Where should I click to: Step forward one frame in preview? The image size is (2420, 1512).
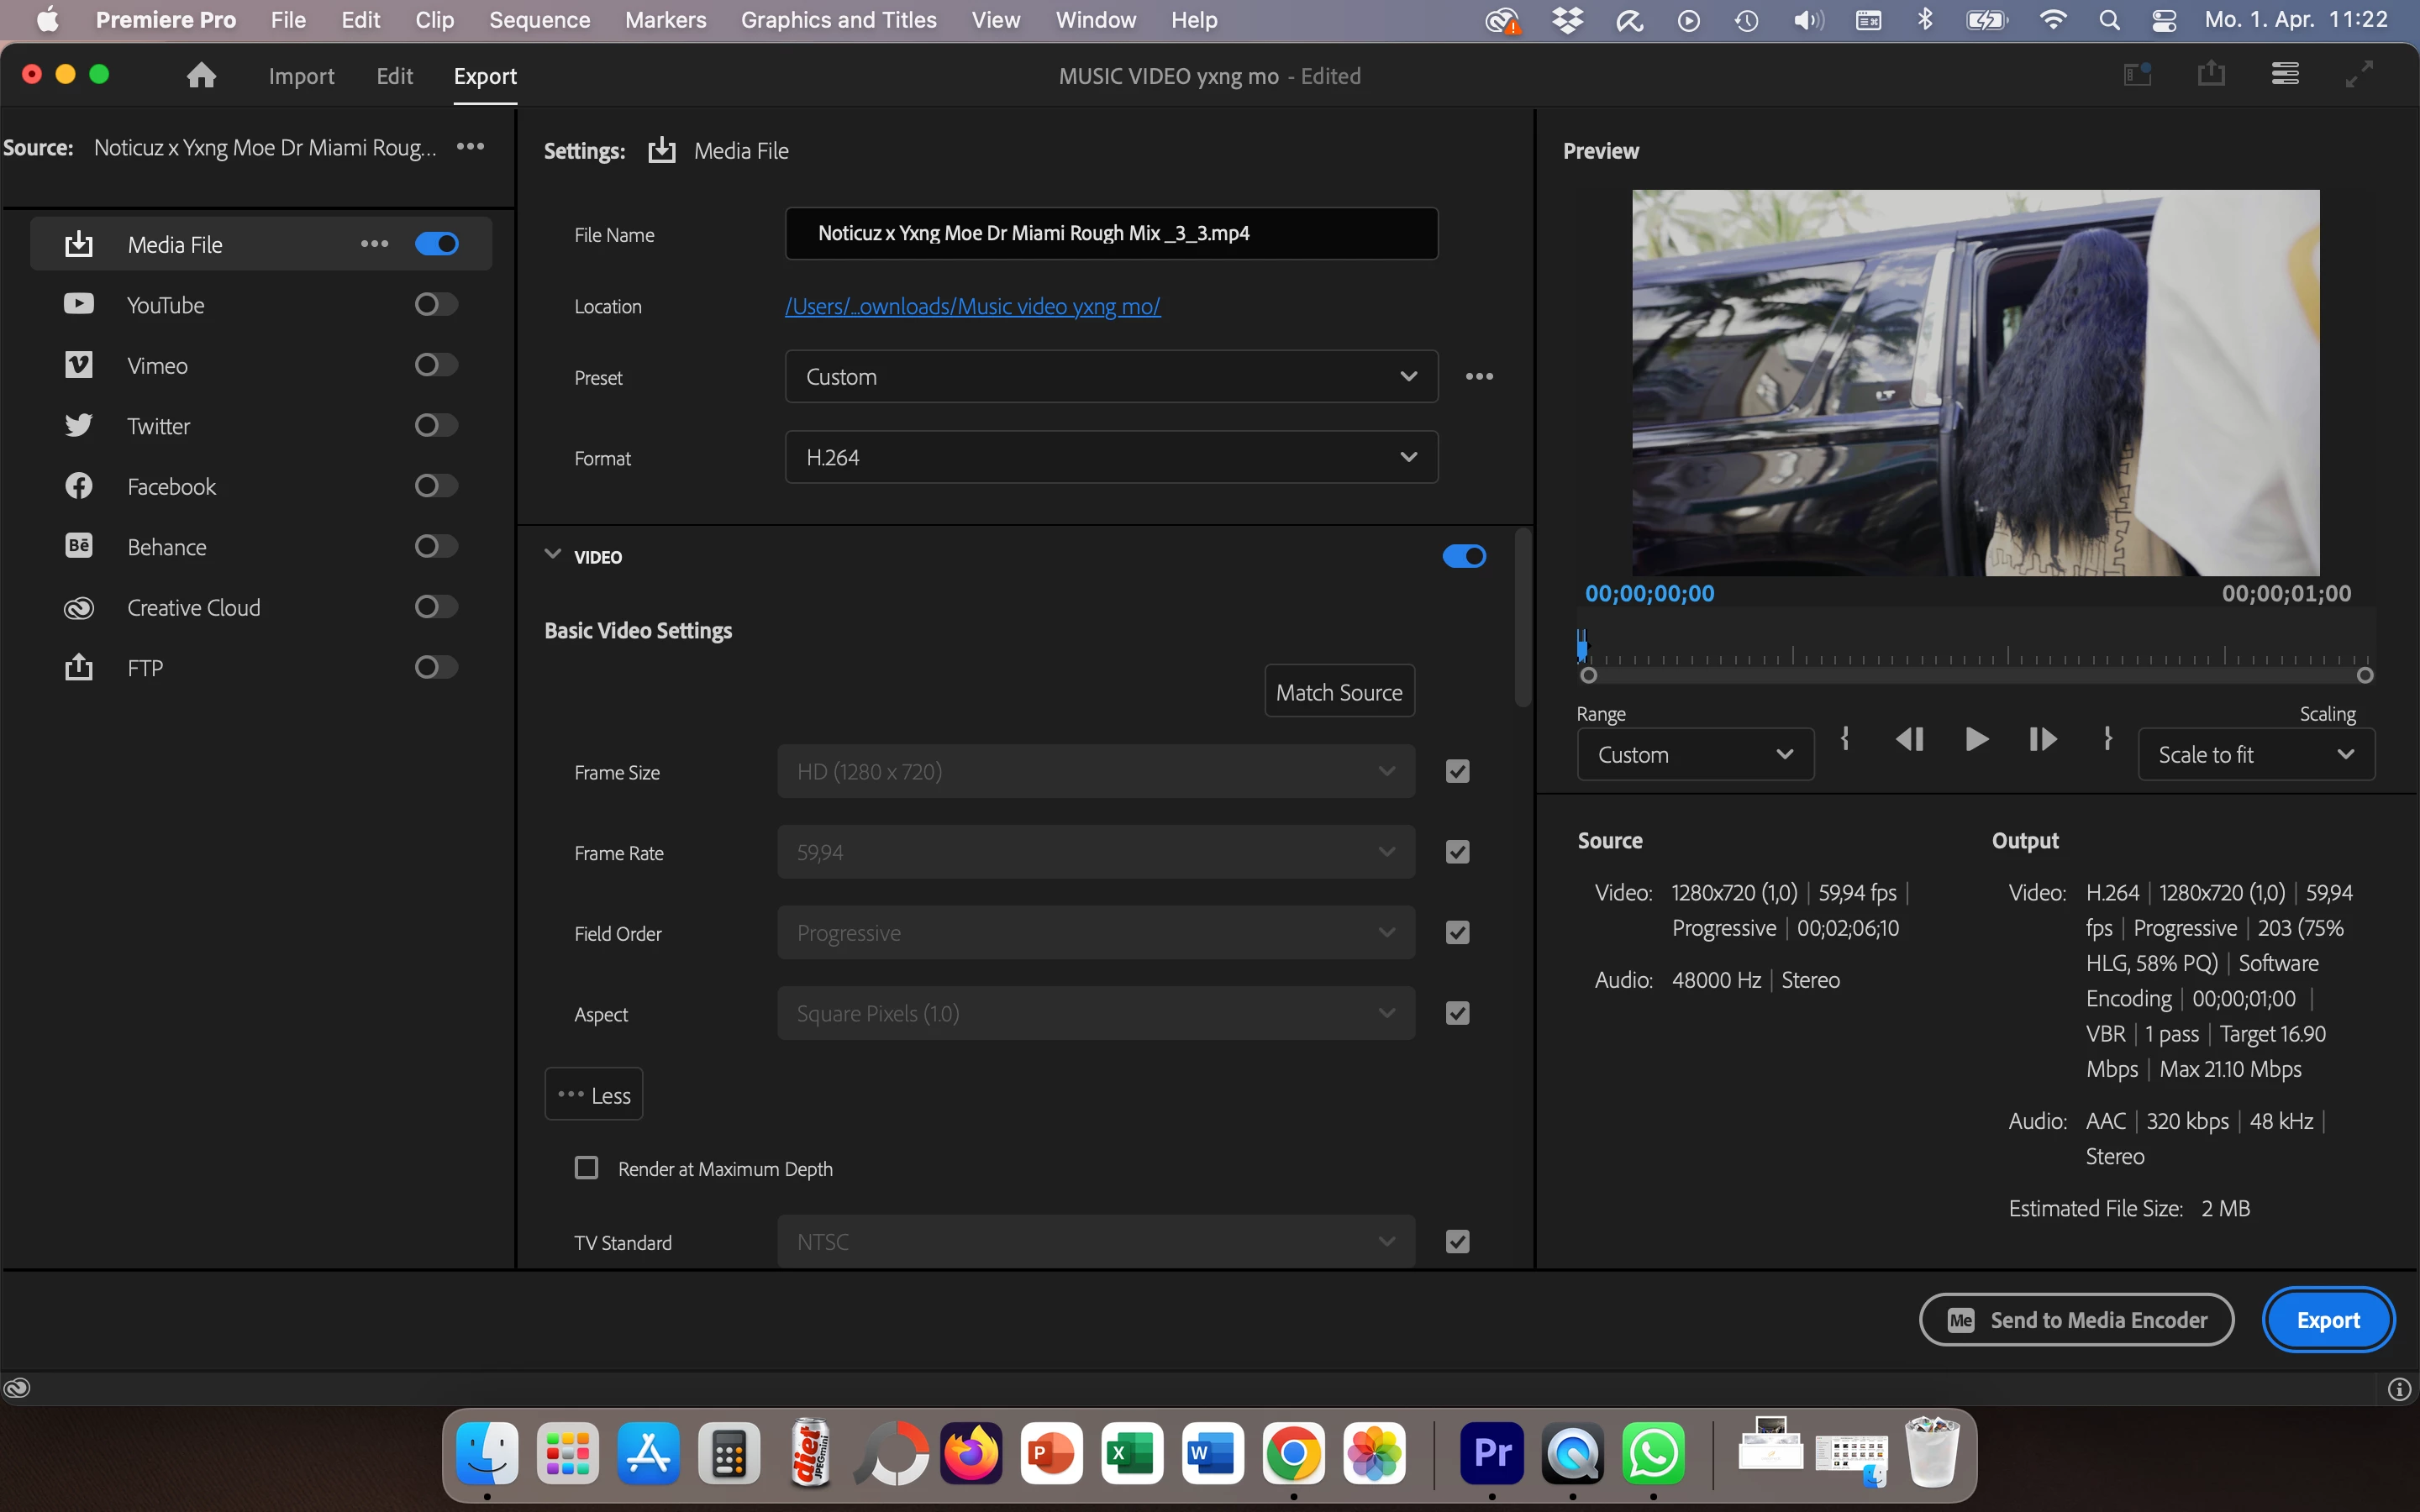point(2042,739)
